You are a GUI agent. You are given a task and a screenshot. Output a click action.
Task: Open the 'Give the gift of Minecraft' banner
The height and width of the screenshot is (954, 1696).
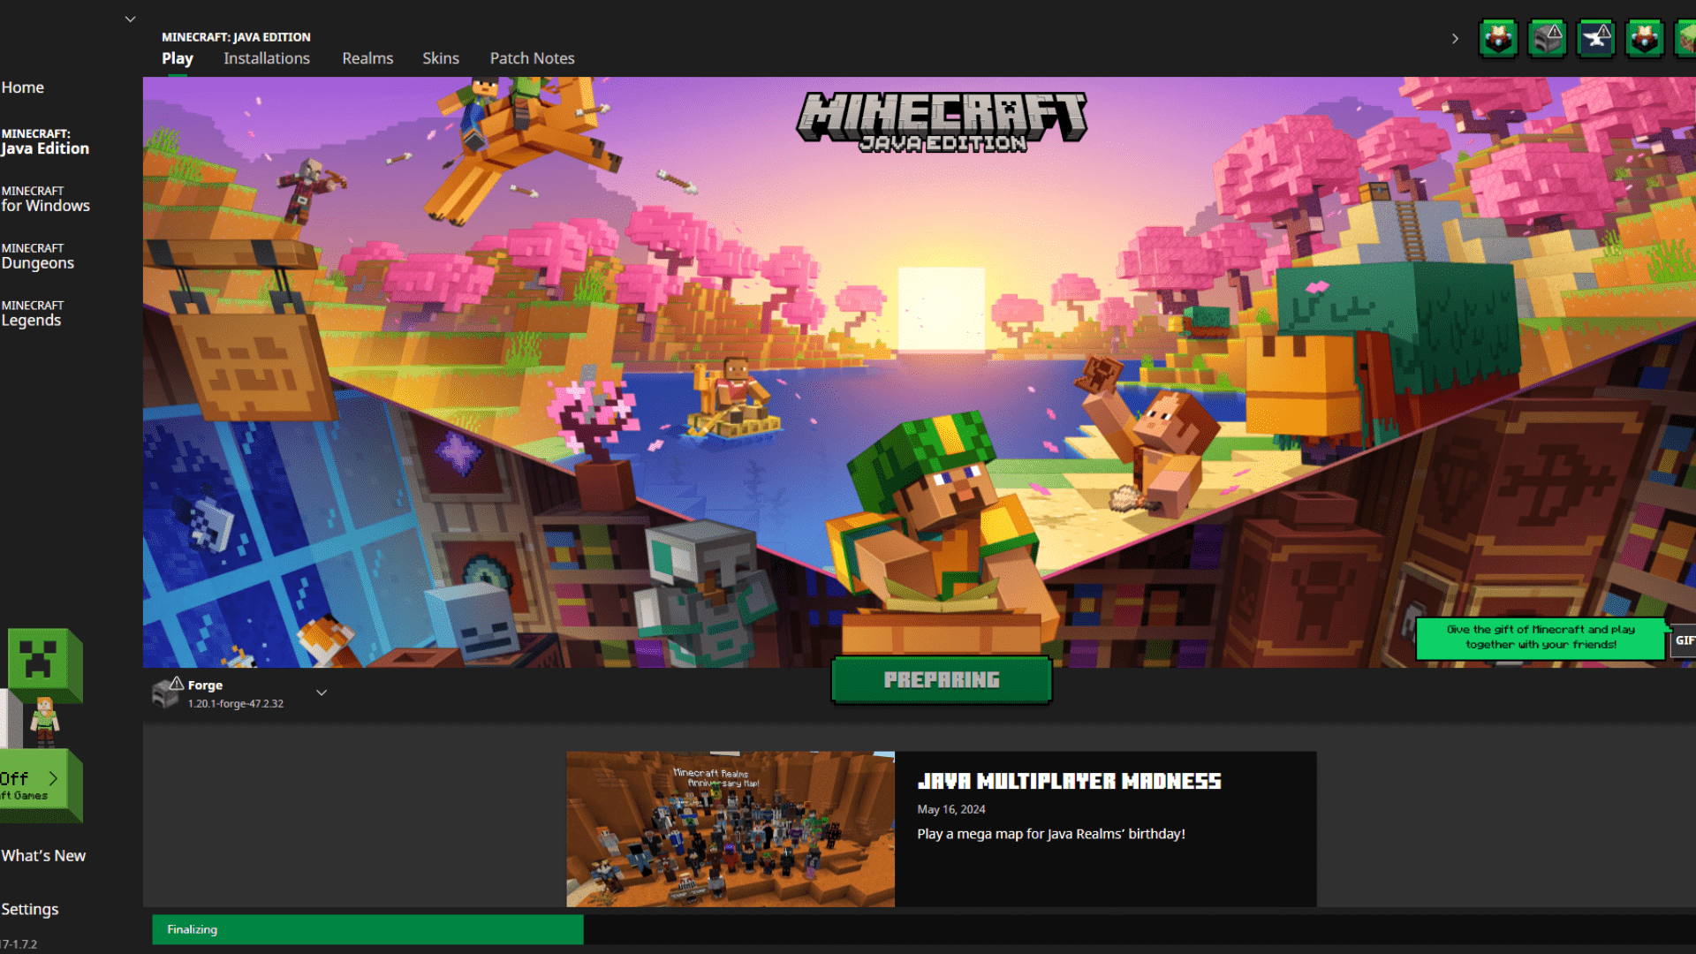(x=1541, y=638)
